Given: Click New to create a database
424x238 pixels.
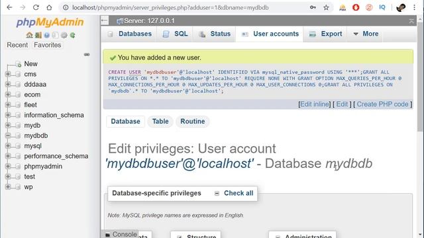Looking at the screenshot, I should click(x=31, y=64).
